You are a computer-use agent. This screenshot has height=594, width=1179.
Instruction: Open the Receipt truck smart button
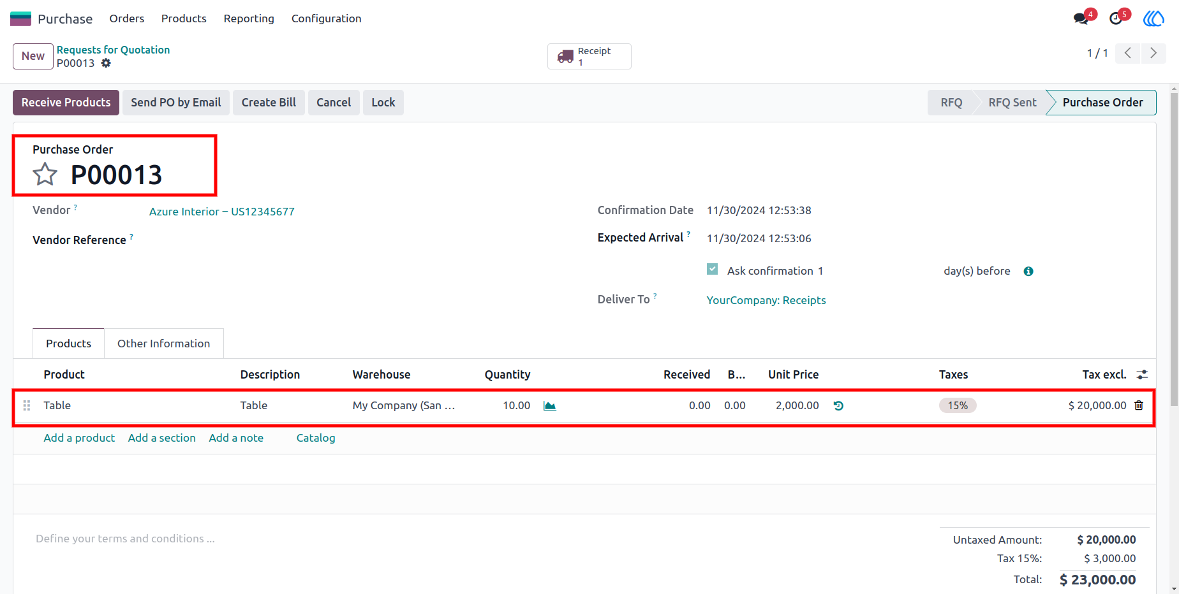coord(589,56)
